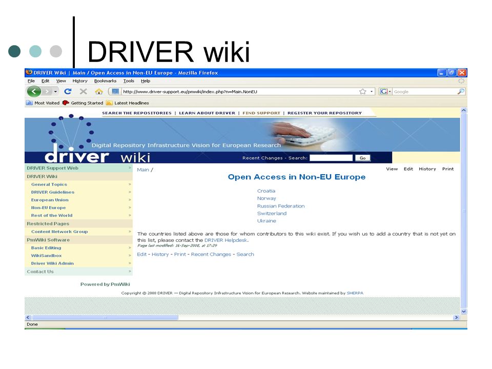The width and height of the screenshot is (492, 369).
Task: Open the Latest Headlines feed bookmark
Action: 128,103
